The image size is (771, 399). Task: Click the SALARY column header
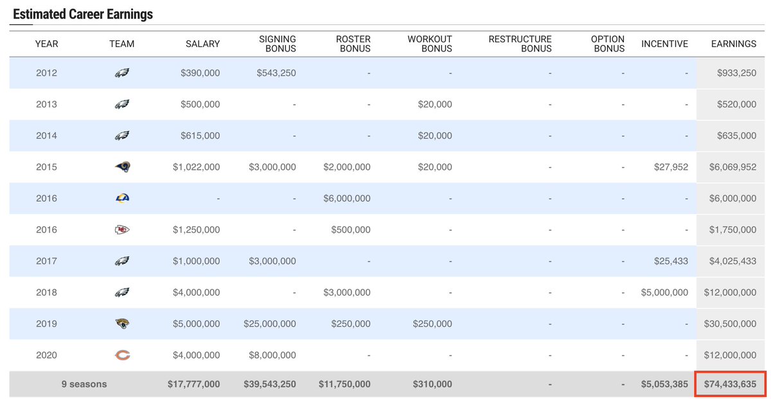(202, 44)
